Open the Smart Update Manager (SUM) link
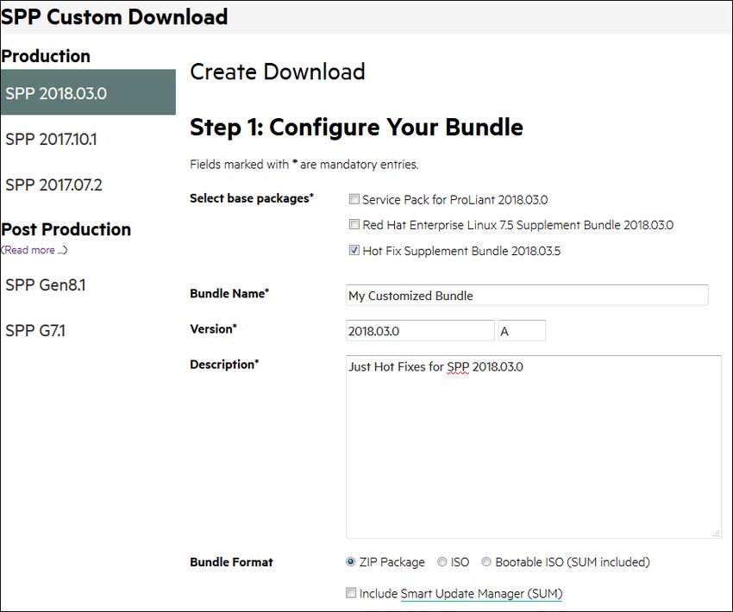The width and height of the screenshot is (733, 612). [x=481, y=594]
